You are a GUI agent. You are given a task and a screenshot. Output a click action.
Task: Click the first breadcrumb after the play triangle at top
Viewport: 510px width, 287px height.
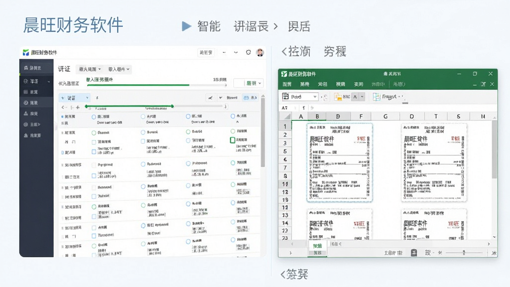pyautogui.click(x=209, y=26)
